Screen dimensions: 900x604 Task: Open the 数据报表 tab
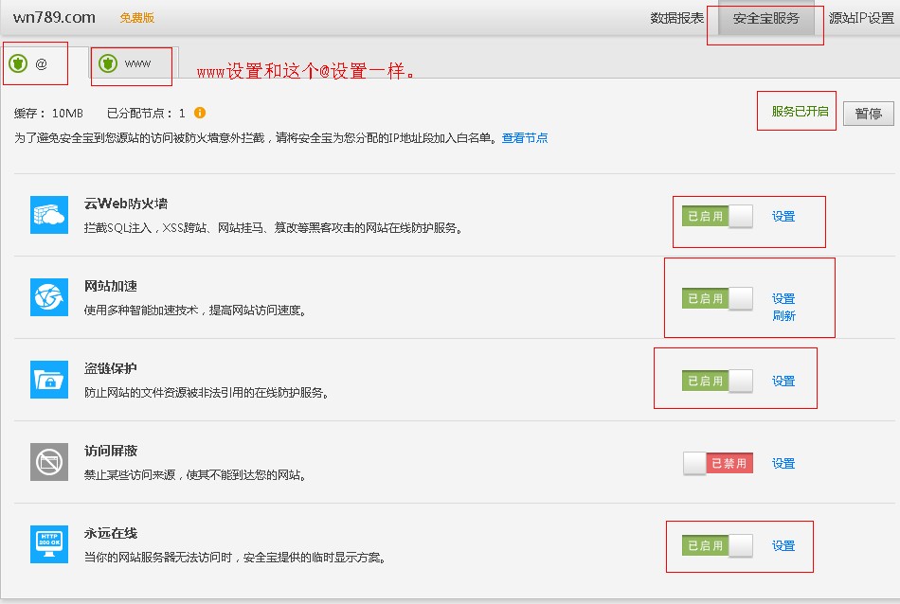tap(676, 19)
